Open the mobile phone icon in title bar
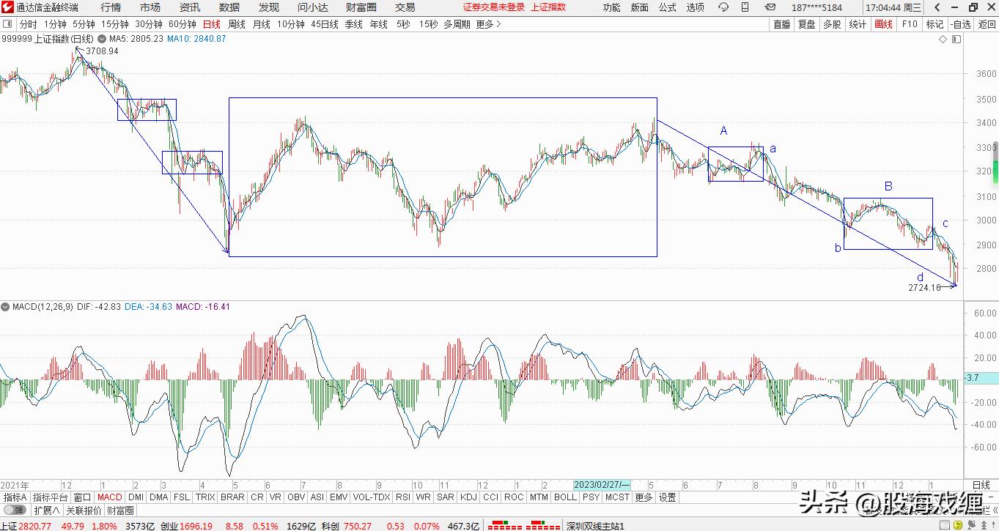 745,7
